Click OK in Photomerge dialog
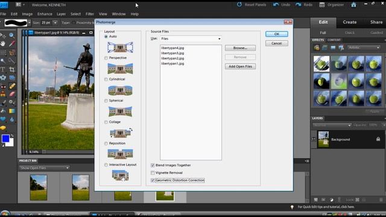386x217 pixels. (277, 34)
